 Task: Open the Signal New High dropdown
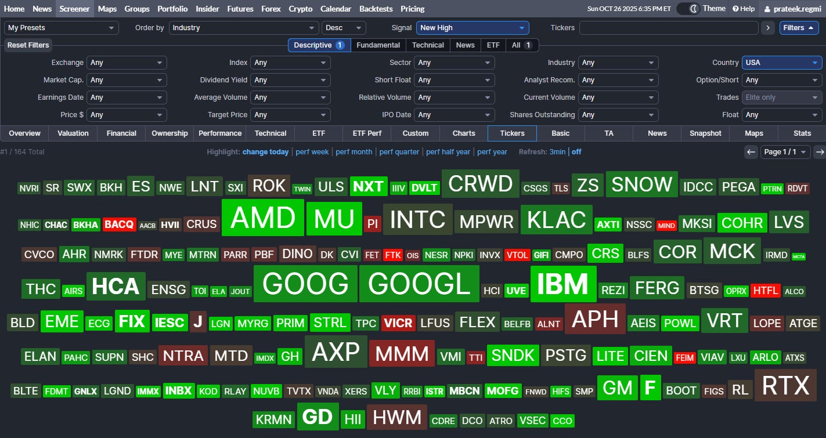(472, 28)
